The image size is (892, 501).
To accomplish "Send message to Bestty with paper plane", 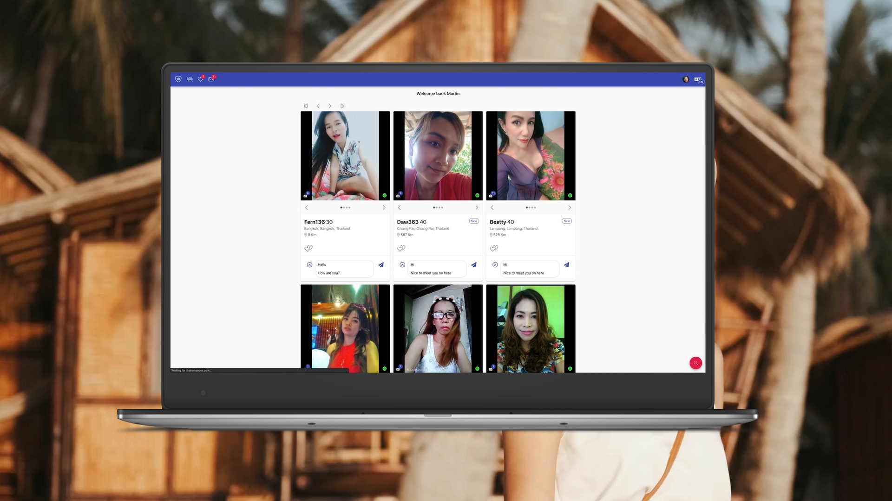I will pos(566,265).
